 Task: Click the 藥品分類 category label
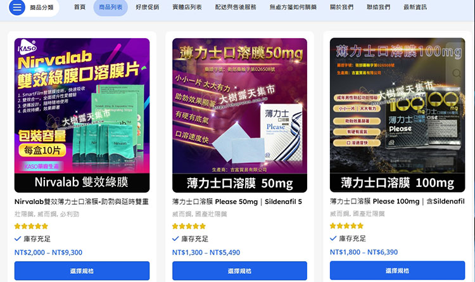42,7
